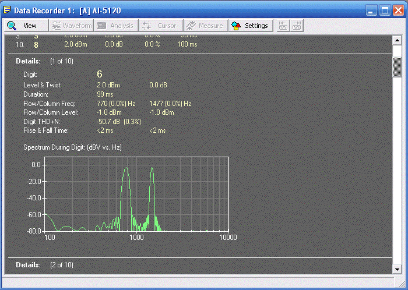Click the scrollbar up arrow

[397, 40]
